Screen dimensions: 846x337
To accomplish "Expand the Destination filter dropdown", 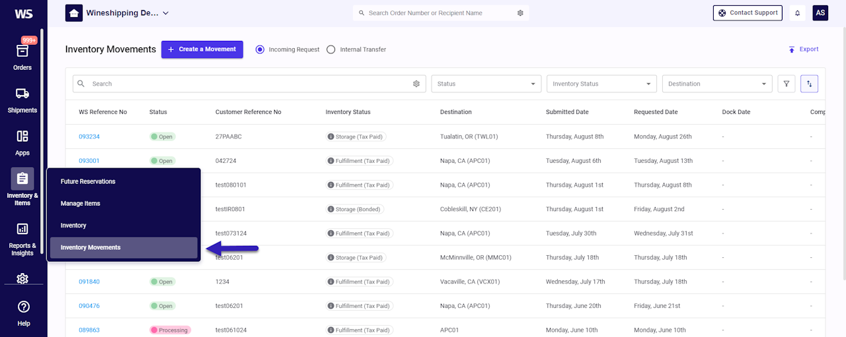I will point(716,84).
